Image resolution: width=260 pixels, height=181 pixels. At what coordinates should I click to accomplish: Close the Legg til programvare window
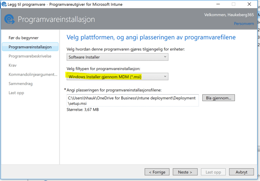pyautogui.click(x=249, y=4)
